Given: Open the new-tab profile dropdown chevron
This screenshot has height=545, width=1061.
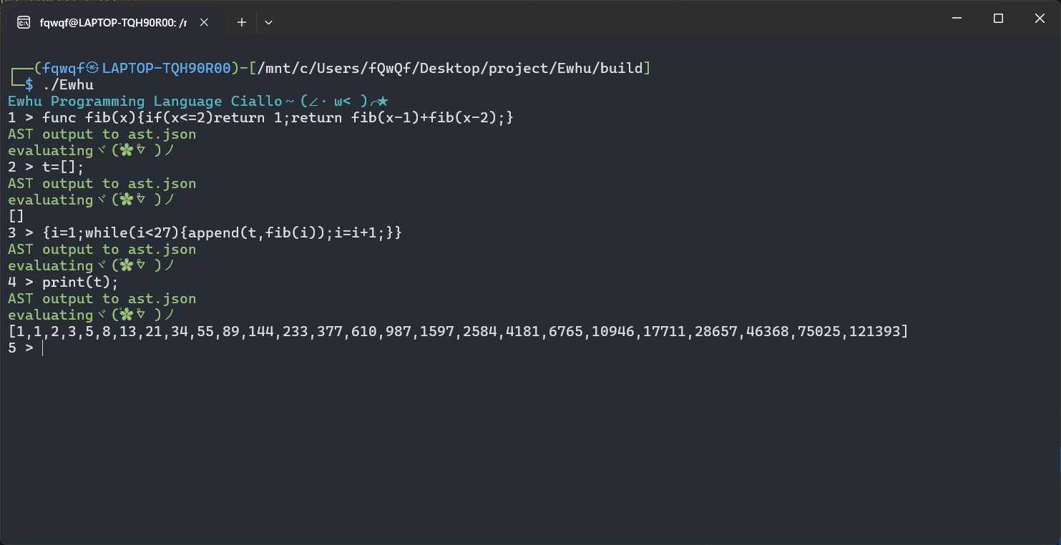Looking at the screenshot, I should [x=268, y=22].
